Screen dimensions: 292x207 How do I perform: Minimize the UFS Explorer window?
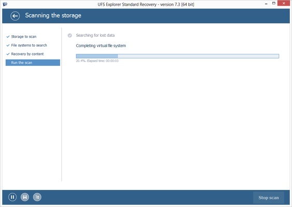[266, 4]
